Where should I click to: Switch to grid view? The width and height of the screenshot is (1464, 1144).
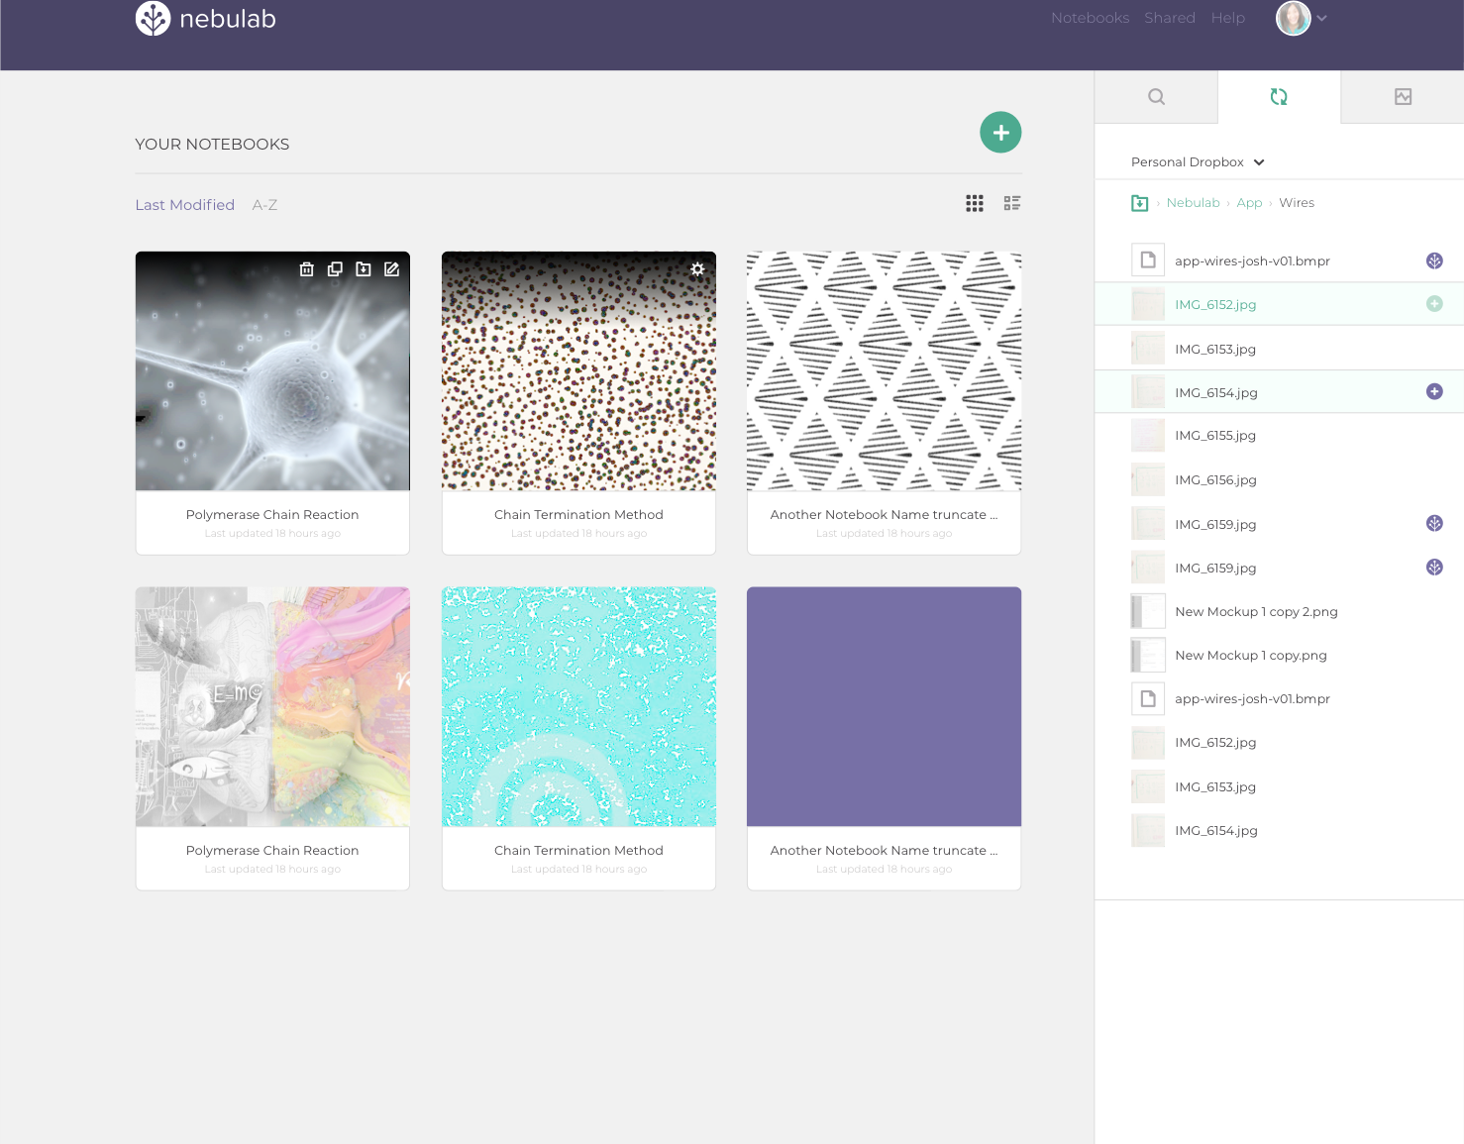[x=975, y=203]
